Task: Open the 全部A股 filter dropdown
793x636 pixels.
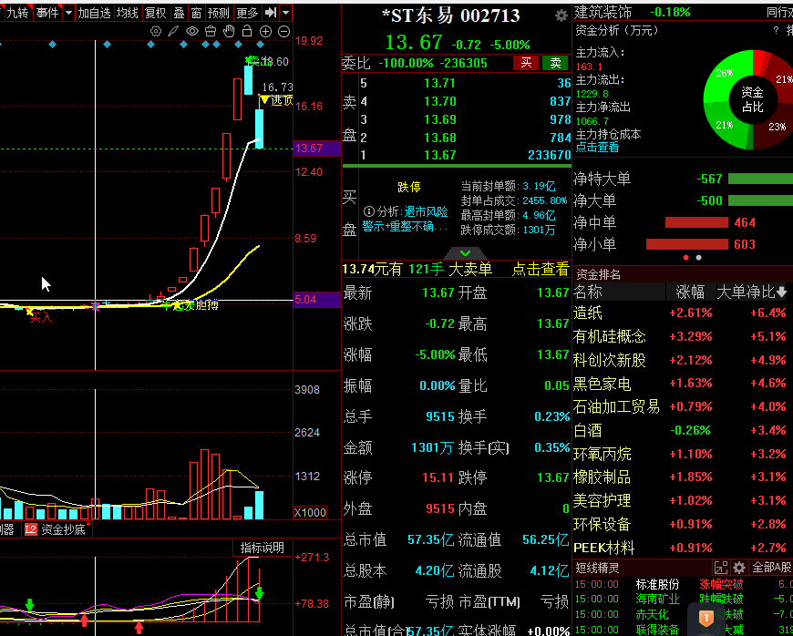Action: point(771,568)
